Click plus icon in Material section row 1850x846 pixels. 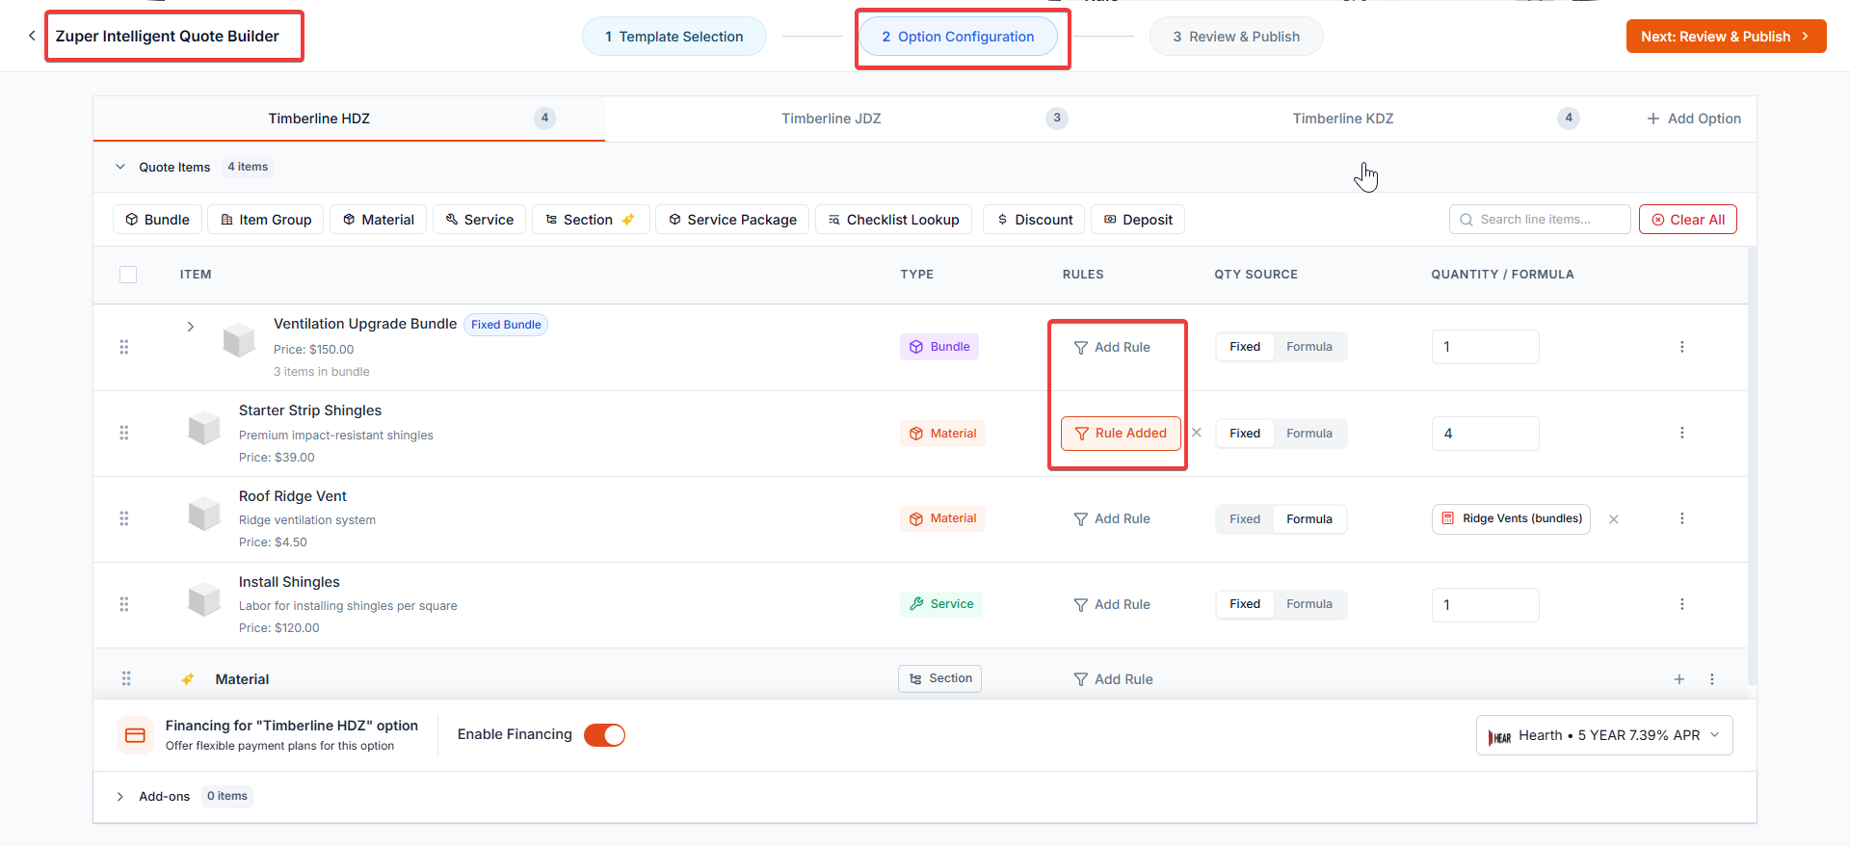tap(1679, 679)
